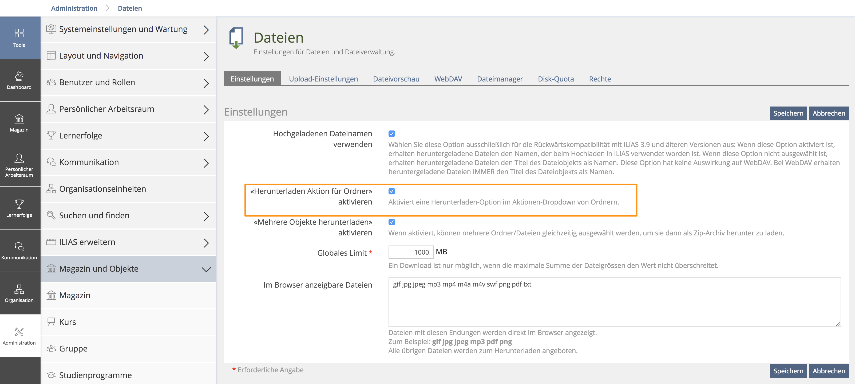Click the top Speichern button
Viewport: 855px width, 384px height.
tap(788, 113)
